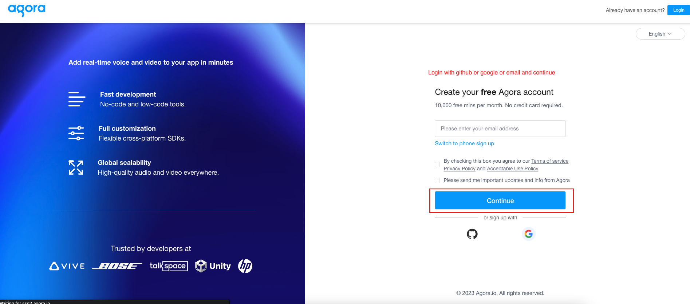Click the blue Continue button

[x=500, y=200]
